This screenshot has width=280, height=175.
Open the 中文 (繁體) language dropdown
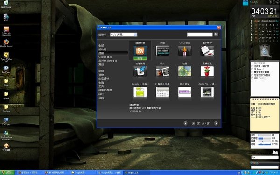124,35
